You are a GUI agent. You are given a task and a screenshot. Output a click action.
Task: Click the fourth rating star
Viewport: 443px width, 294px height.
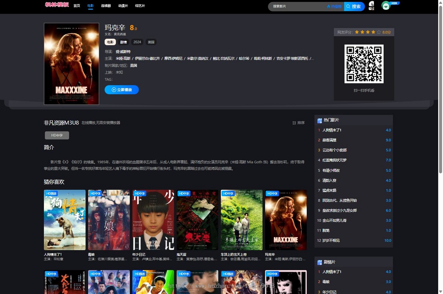coord(373,32)
